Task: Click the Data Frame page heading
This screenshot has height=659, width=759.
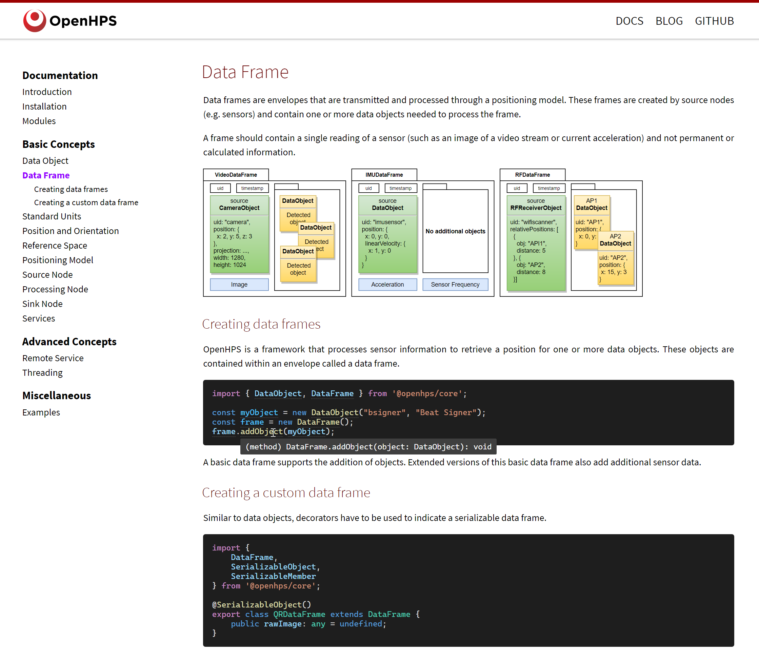Action: 245,72
